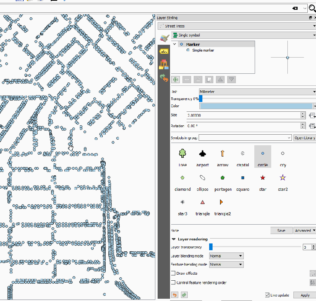Enable Control feature rendering order
The image size is (316, 301).
tap(173, 283)
